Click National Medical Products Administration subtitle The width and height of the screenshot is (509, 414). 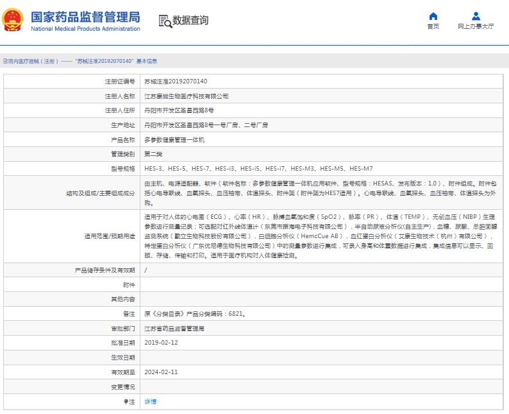point(86,29)
